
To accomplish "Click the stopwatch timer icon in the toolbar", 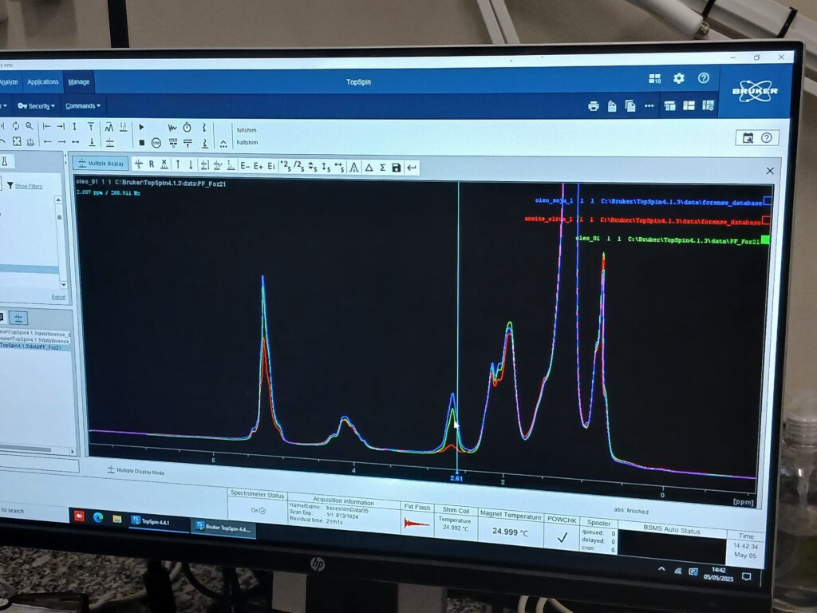I will pos(187,127).
